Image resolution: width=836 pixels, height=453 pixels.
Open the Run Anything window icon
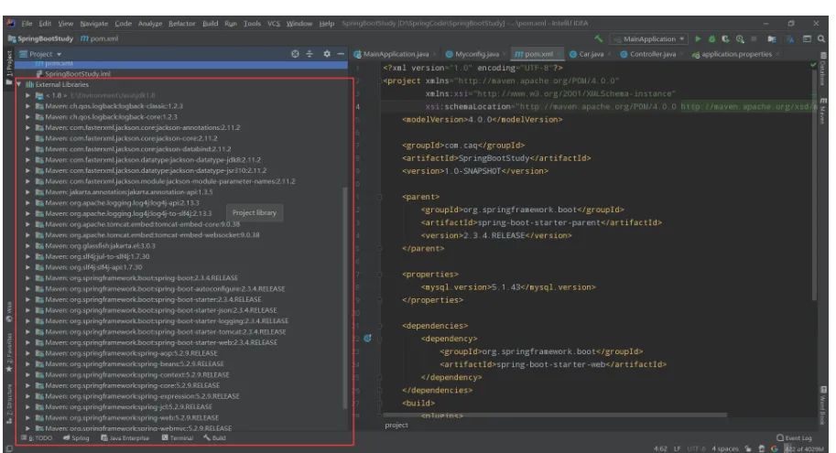[x=808, y=39]
